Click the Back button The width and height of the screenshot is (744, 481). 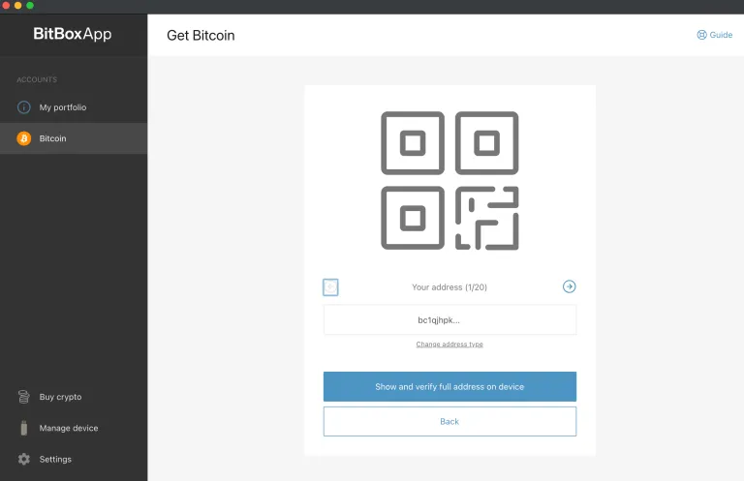(449, 422)
